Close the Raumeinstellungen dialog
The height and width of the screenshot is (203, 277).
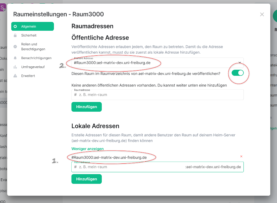tap(262, 15)
